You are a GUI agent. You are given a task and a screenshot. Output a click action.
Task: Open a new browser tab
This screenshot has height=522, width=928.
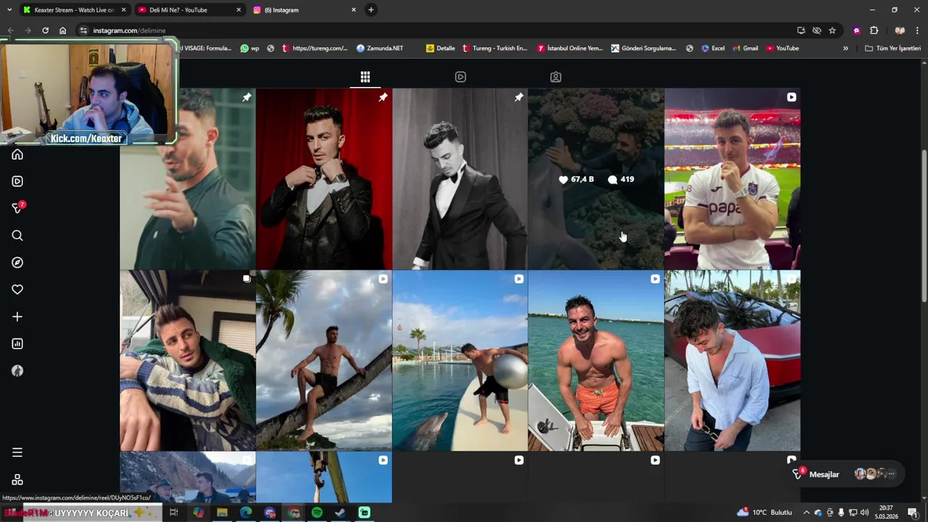point(371,9)
